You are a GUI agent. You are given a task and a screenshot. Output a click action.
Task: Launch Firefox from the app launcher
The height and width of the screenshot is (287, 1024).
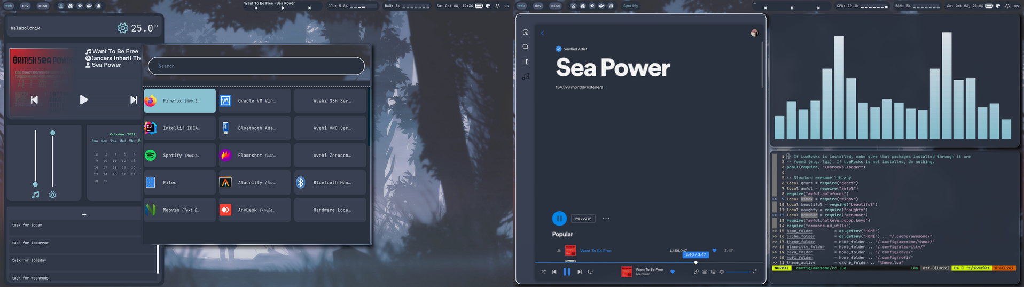(x=179, y=100)
